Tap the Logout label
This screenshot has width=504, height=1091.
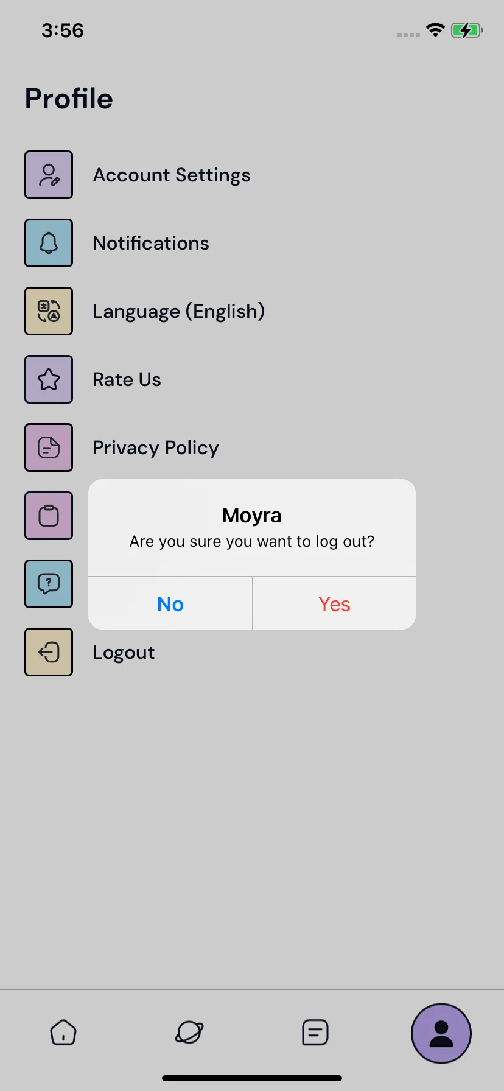tap(124, 653)
